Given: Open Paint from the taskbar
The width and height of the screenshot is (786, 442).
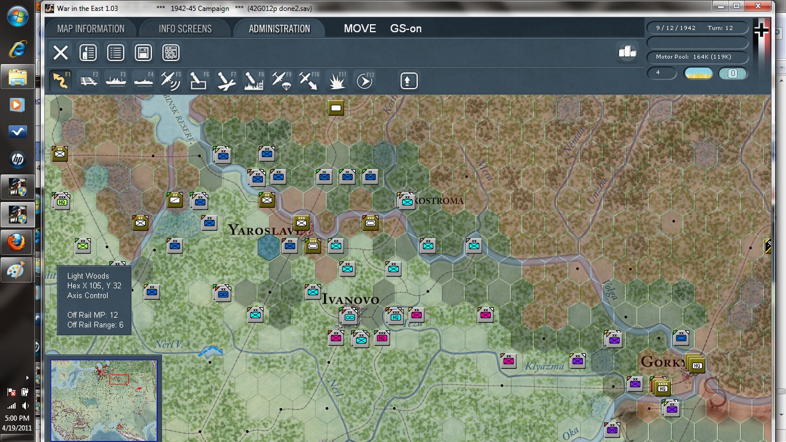Looking at the screenshot, I should coord(17,270).
